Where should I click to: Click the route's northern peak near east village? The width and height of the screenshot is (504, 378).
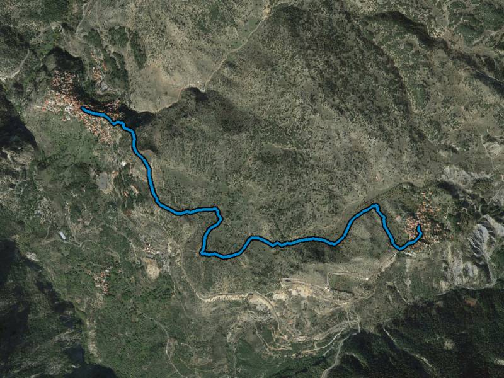pyautogui.click(x=375, y=206)
